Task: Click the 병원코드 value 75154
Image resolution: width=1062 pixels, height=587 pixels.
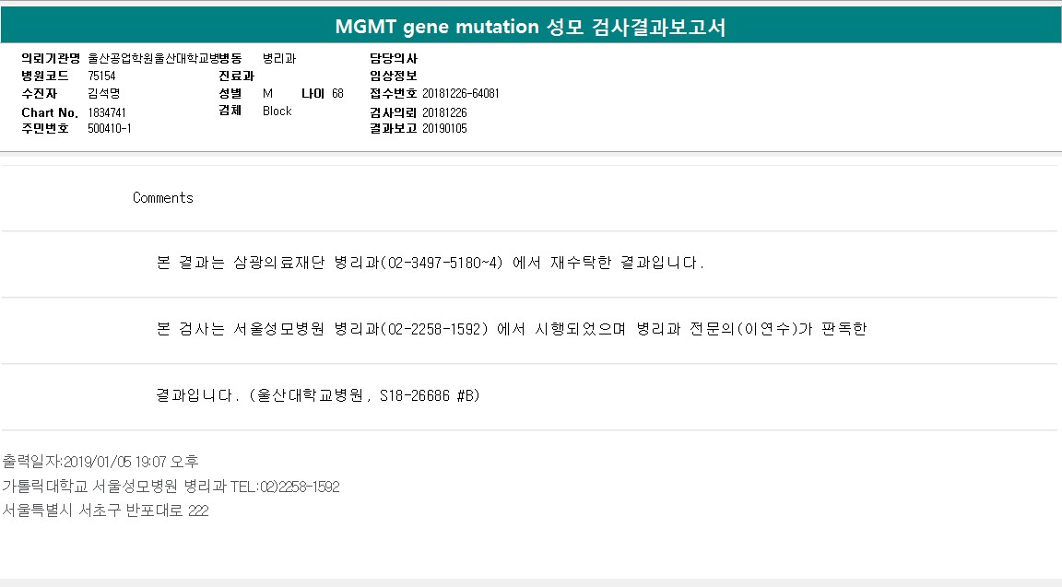Action: tap(101, 76)
